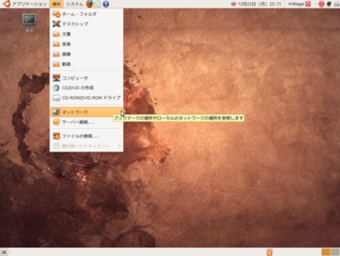Click the red power icon next to mkage
340x256 pixels.
(x=308, y=4)
